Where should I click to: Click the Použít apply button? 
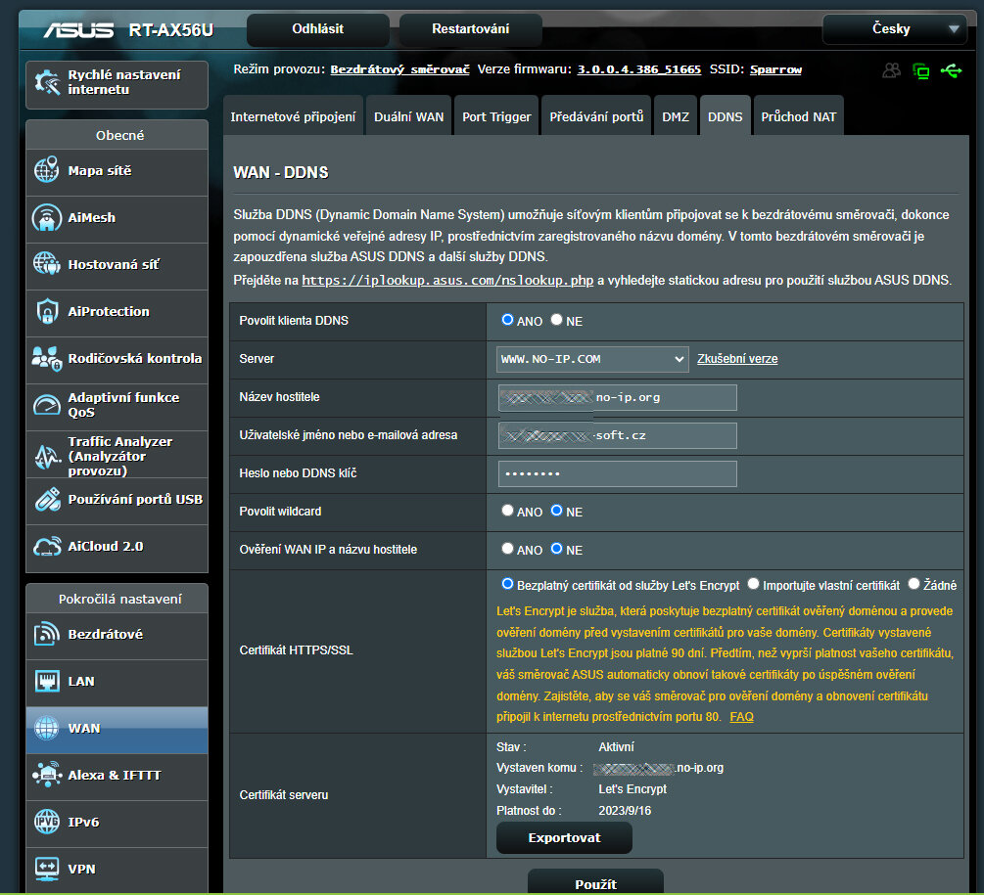pyautogui.click(x=595, y=882)
